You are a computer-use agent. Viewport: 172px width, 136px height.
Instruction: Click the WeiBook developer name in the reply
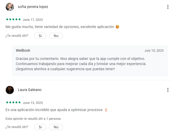pos(23,50)
